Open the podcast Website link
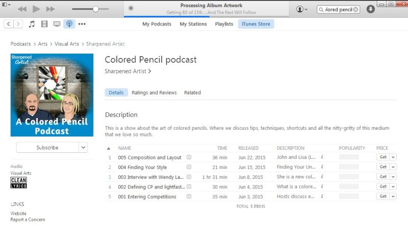408x232 pixels. tap(18, 213)
